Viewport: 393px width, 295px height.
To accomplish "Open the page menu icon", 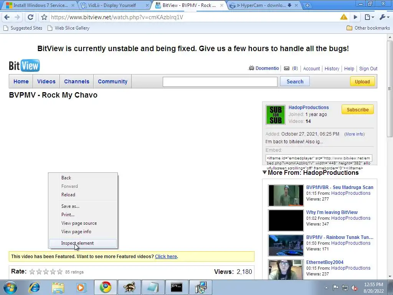I will point(369,17).
